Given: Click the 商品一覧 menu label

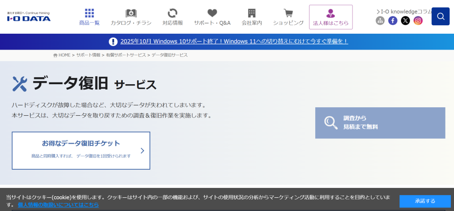Looking at the screenshot, I should (90, 23).
